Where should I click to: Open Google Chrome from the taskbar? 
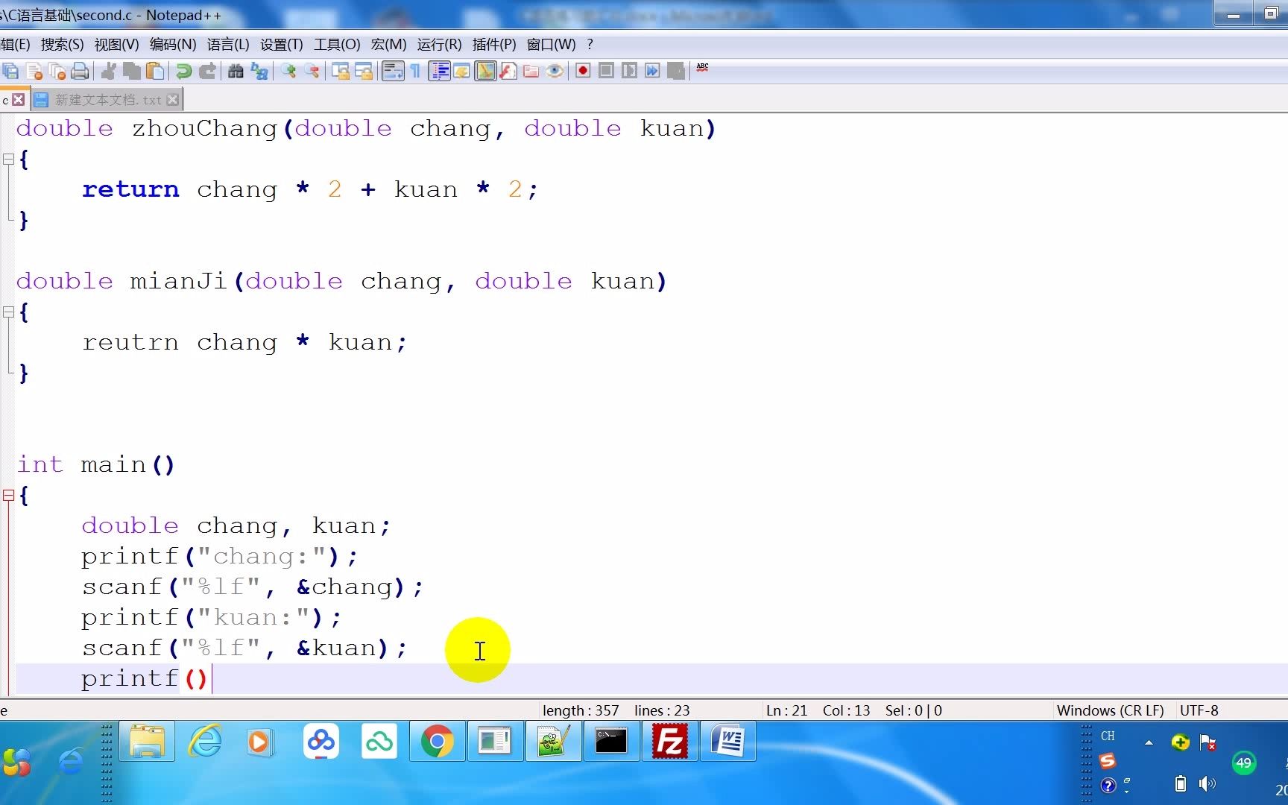[438, 742]
